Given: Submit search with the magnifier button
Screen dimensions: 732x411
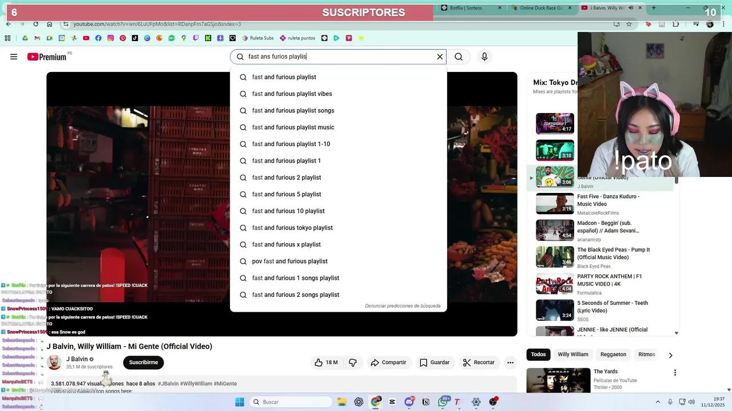Looking at the screenshot, I should tap(459, 57).
